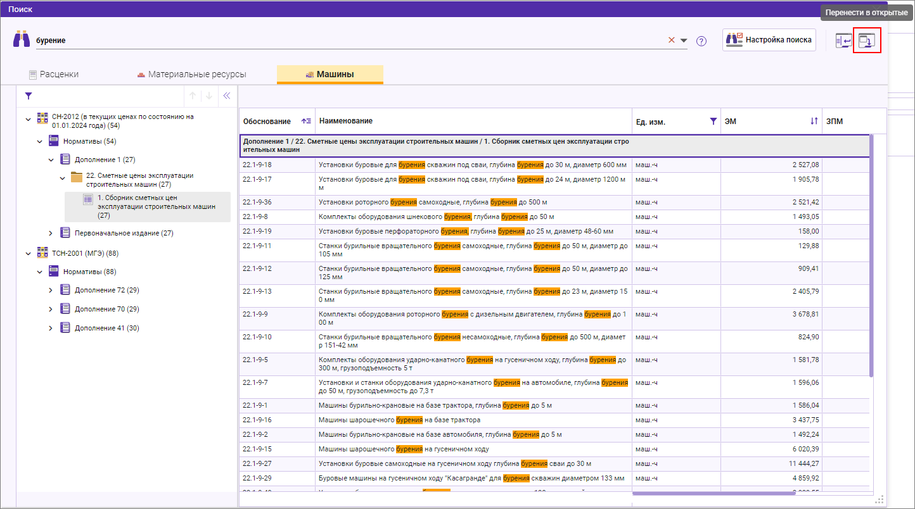Switch to the Расценки tab
The width and height of the screenshot is (915, 509).
(54, 74)
